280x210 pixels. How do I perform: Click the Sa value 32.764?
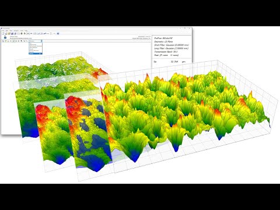pos(174,62)
